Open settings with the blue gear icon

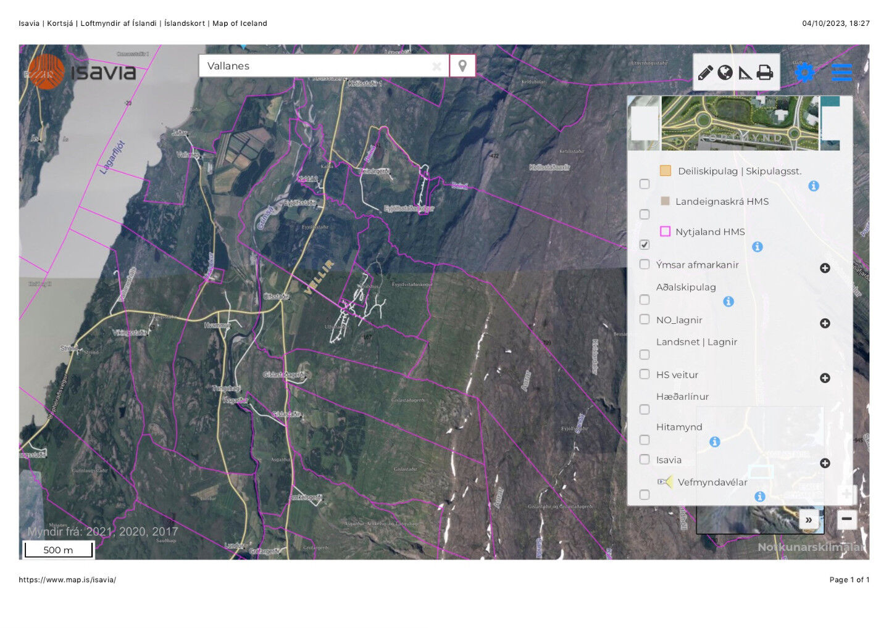pyautogui.click(x=804, y=73)
